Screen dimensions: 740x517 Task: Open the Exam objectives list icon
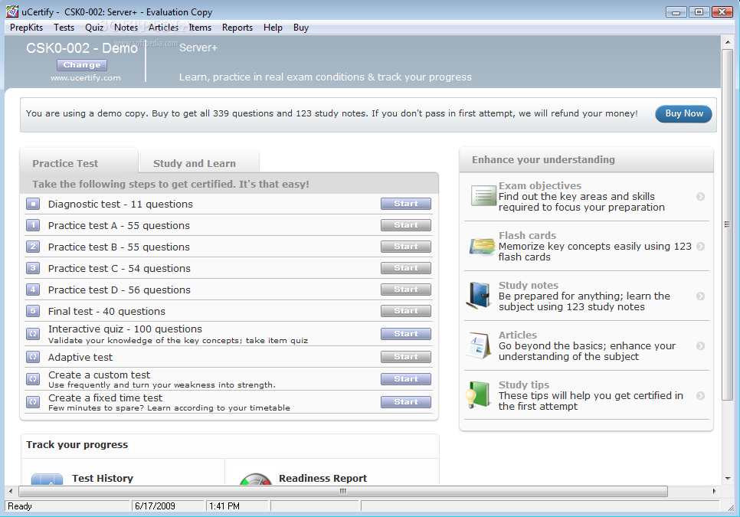pos(483,196)
